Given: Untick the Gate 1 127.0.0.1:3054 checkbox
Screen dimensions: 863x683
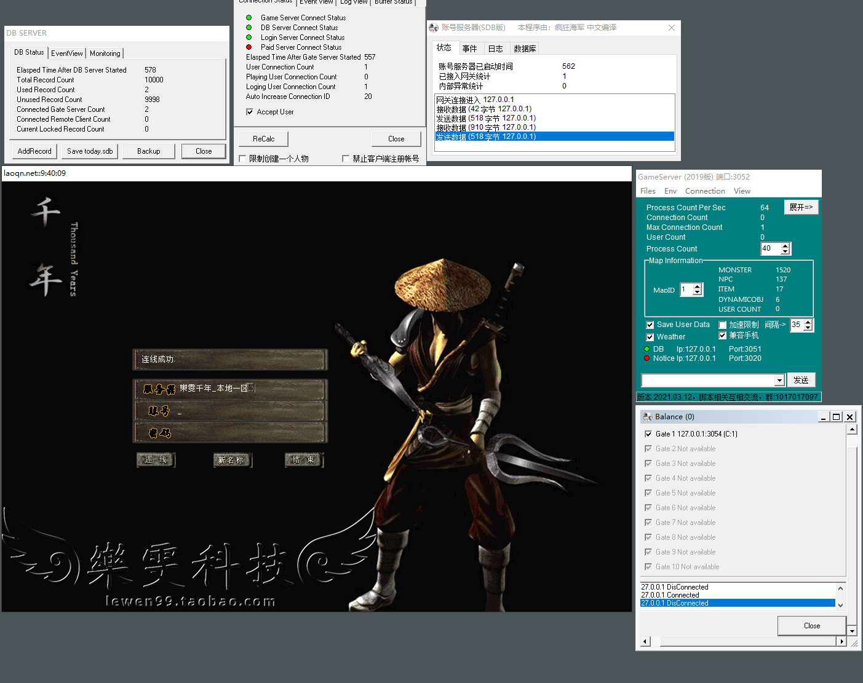Looking at the screenshot, I should coord(648,433).
